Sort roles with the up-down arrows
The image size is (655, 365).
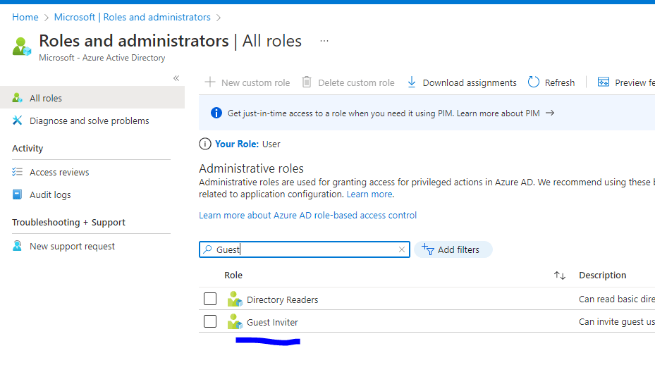pos(560,276)
